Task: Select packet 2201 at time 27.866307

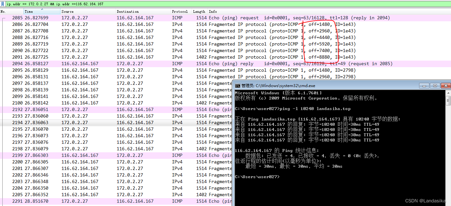Action: tap(116, 168)
